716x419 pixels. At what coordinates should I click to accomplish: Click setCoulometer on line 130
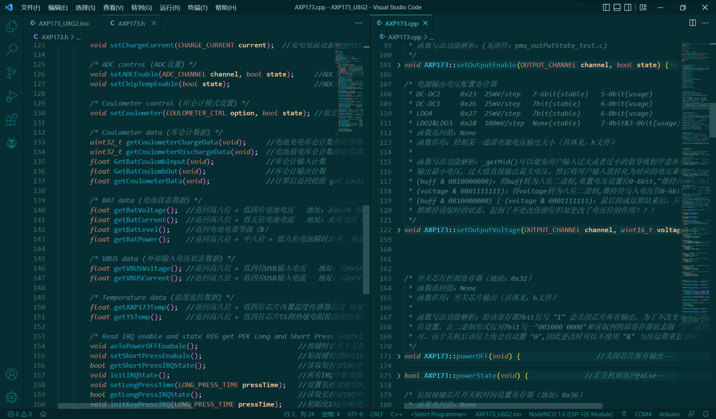[136, 113]
